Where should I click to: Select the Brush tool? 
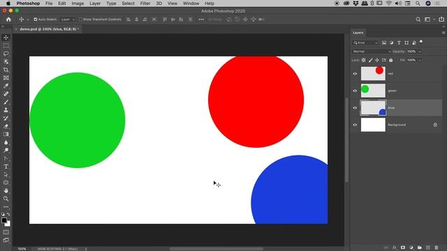(6, 102)
